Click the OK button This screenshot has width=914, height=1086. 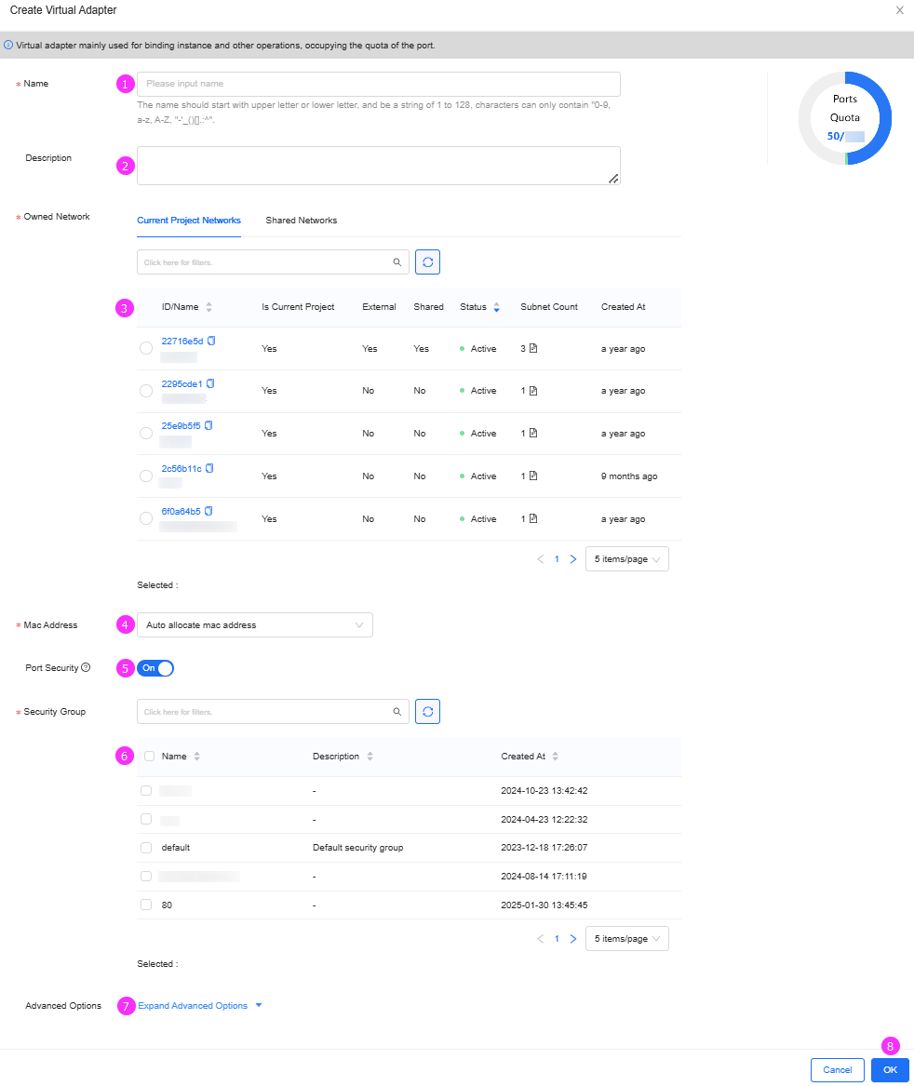pyautogui.click(x=890, y=1070)
